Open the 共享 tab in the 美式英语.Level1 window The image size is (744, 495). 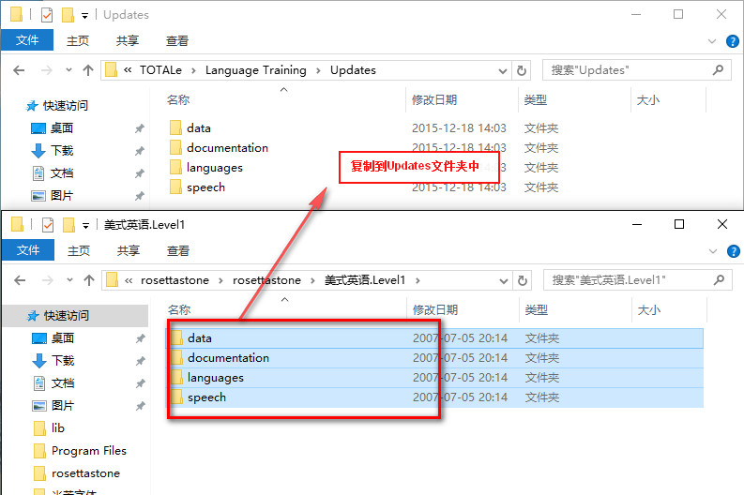(x=129, y=250)
